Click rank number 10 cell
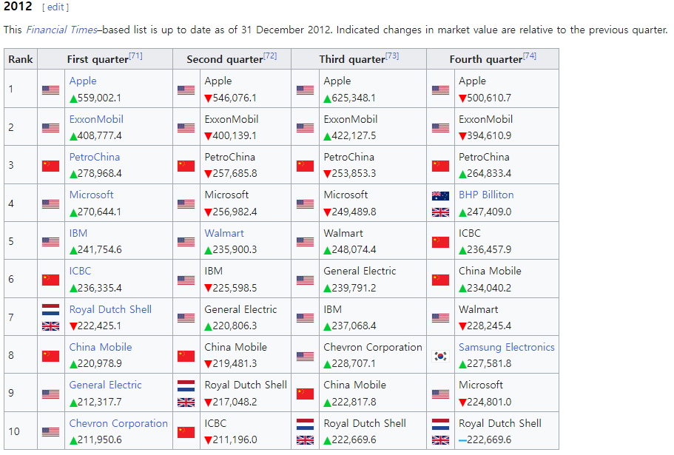The width and height of the screenshot is (674, 455). click(x=21, y=431)
